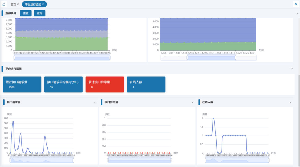Screen dimensions: 300x167
Task: Click the home icon in tab bar
Action: pos(4,4)
